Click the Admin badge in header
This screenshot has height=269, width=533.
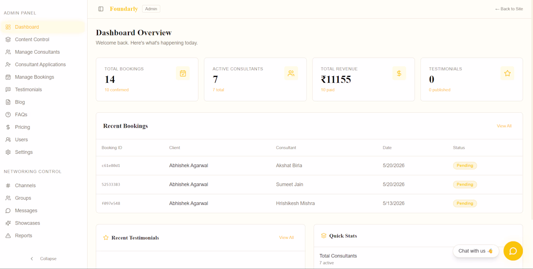(151, 9)
